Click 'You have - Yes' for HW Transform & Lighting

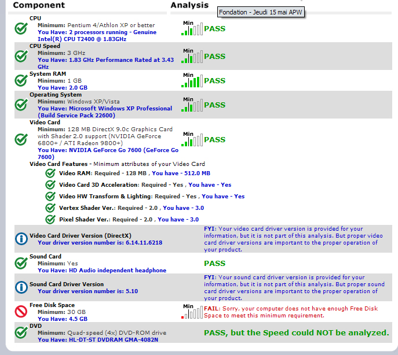pyautogui.click(x=223, y=197)
